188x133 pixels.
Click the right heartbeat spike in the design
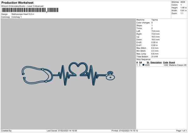[x=92, y=75]
